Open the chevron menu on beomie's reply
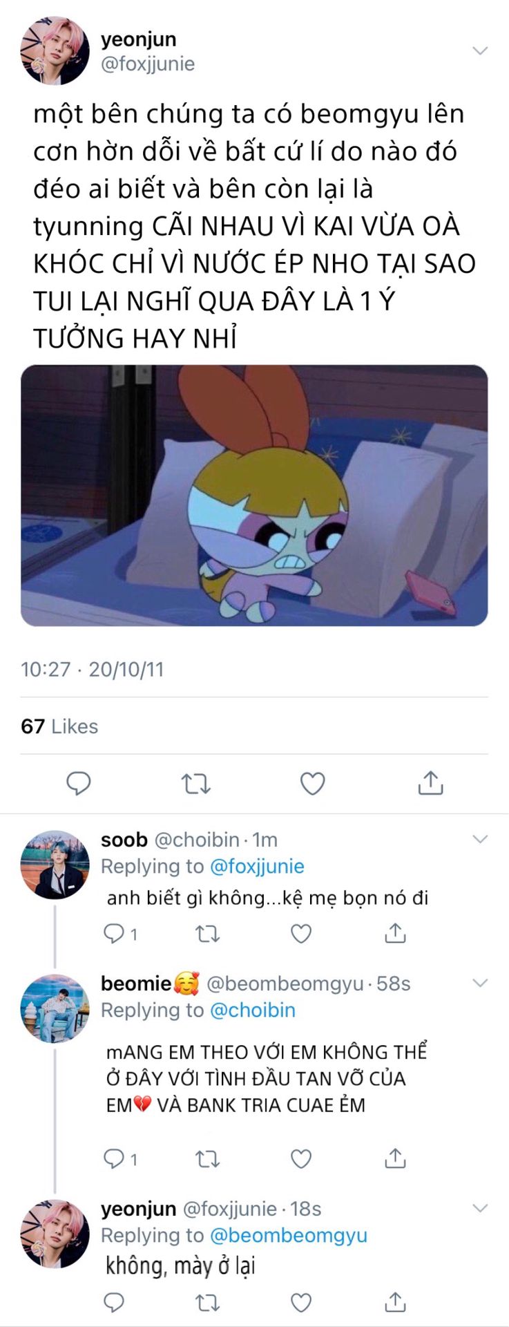509x1327 pixels. coord(479,983)
